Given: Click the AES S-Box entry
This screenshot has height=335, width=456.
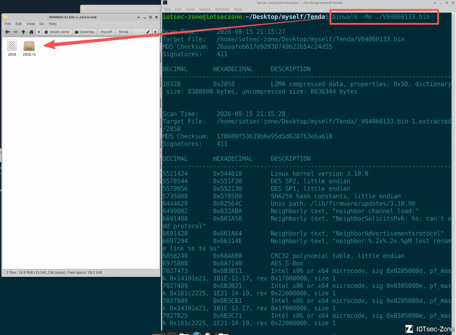Looking at the screenshot, I should [x=287, y=263].
